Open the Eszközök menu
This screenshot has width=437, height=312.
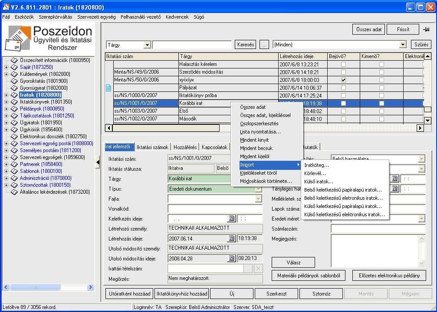tap(24, 17)
